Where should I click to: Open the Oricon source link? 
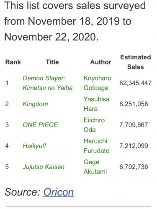pos(58,192)
